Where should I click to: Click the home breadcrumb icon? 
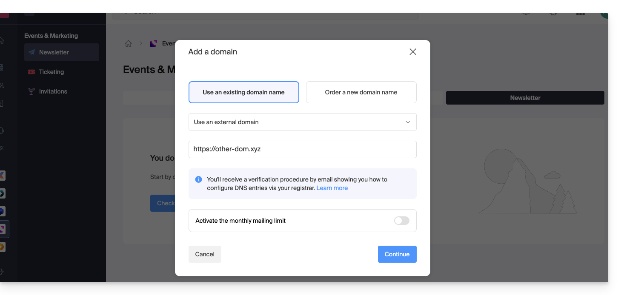point(128,43)
